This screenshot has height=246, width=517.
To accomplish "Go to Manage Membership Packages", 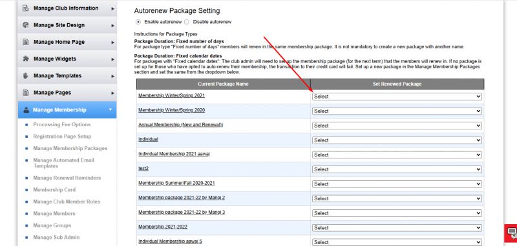I will (x=70, y=149).
